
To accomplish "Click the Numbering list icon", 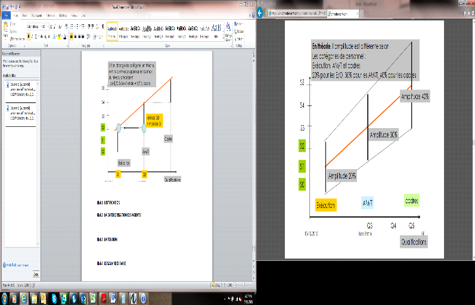I will [x=77, y=26].
